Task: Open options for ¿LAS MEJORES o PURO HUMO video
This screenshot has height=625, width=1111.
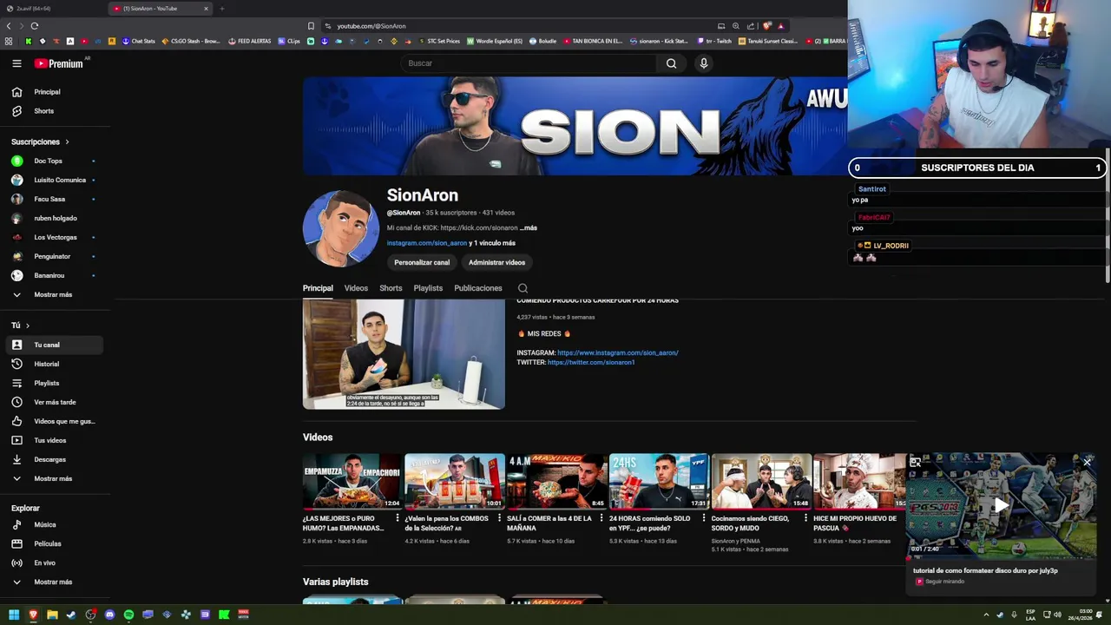Action: coord(398,518)
